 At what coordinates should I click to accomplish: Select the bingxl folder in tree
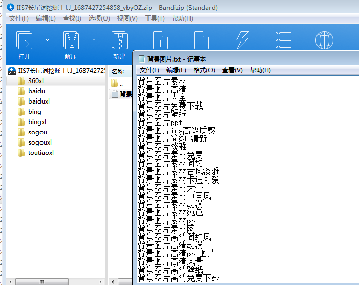(32, 122)
